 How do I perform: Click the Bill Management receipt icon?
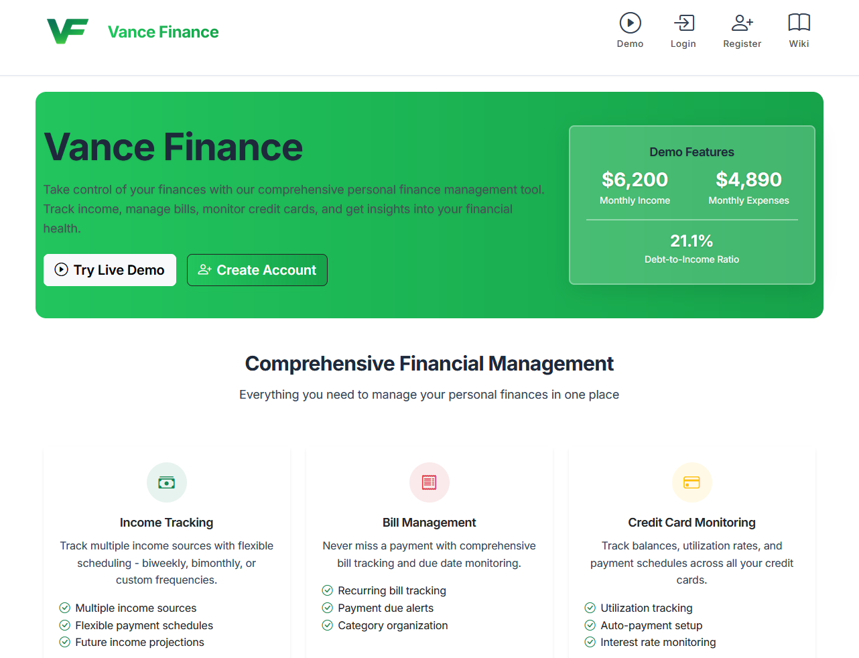429,482
